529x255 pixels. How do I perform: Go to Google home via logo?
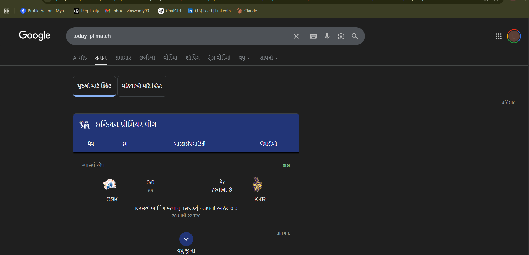click(34, 36)
